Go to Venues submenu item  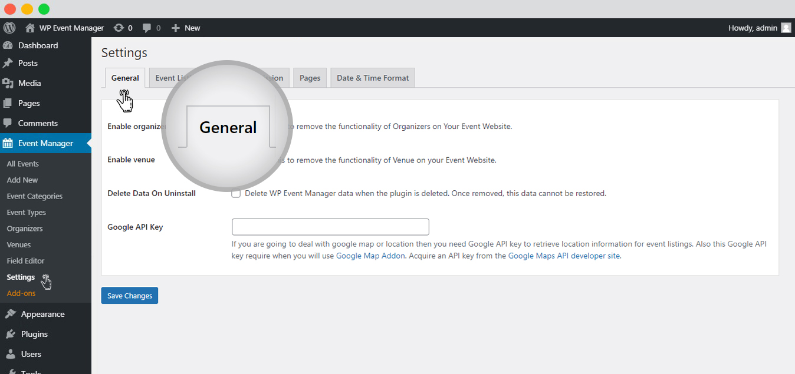point(18,244)
